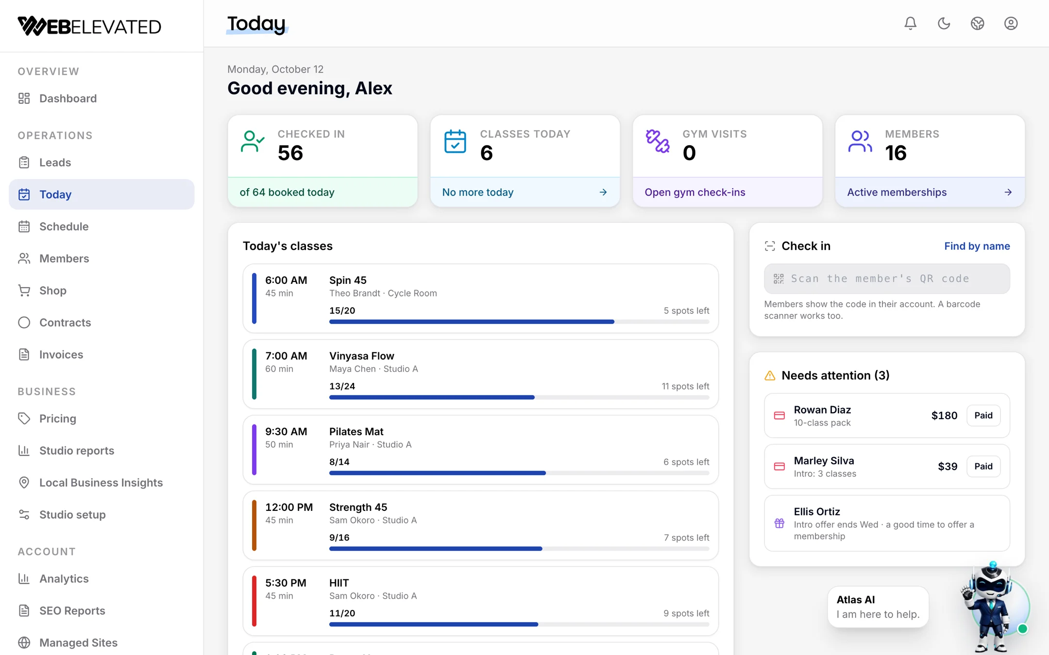Open Ellis Ortiz intro offer alert
Screen dimensions: 1049x655
(x=887, y=524)
